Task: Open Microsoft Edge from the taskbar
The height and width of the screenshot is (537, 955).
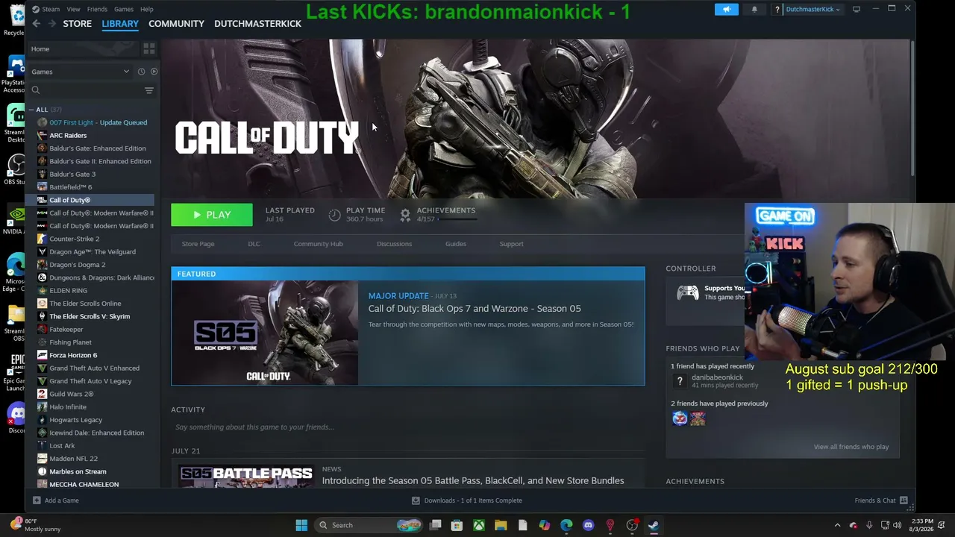Action: [566, 525]
